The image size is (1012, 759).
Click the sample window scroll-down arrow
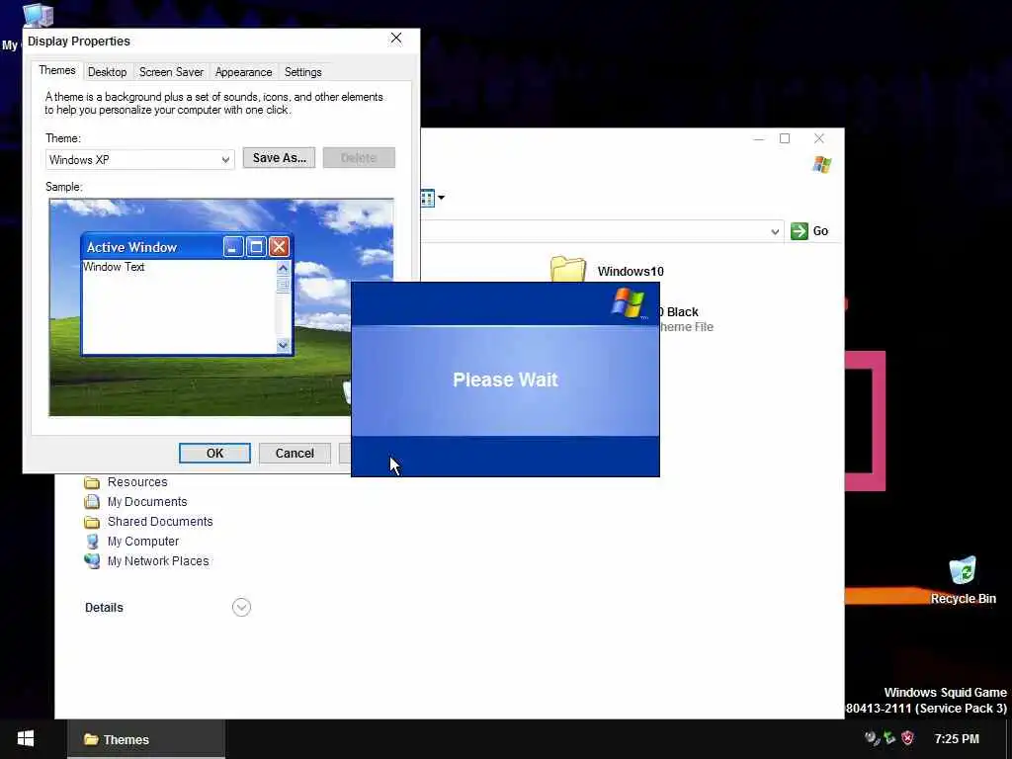pyautogui.click(x=283, y=345)
